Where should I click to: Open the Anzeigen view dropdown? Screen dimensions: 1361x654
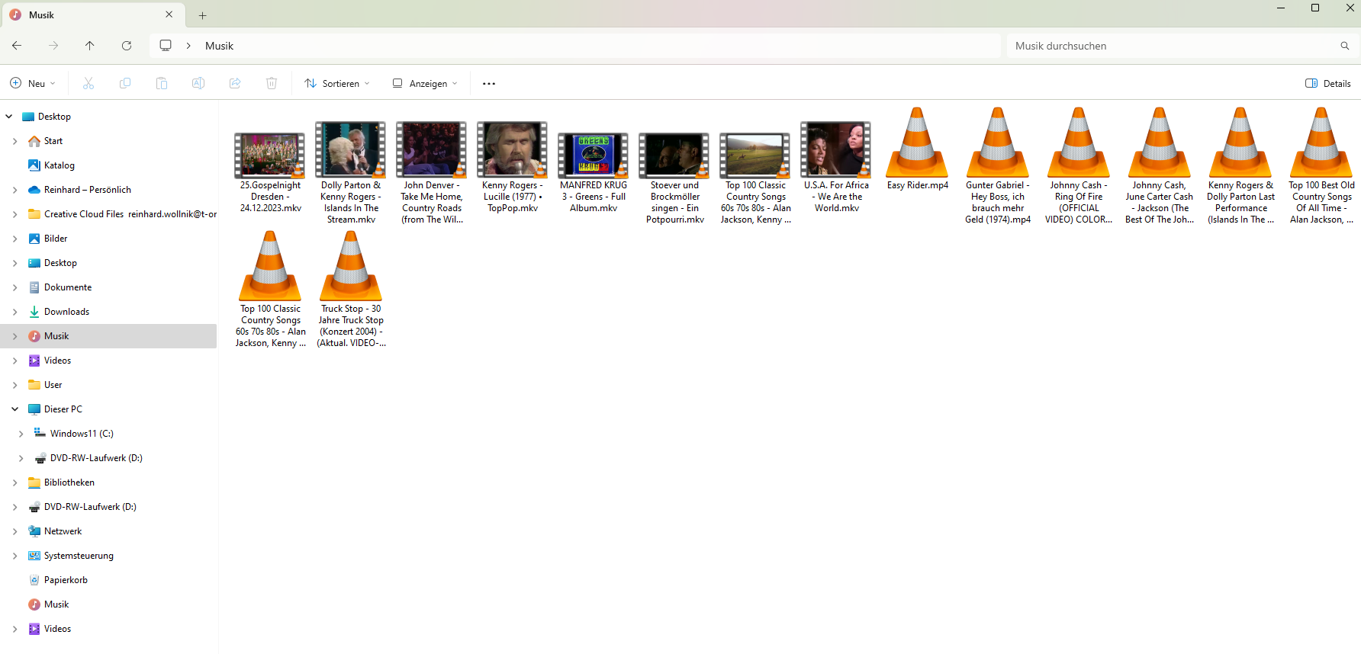pos(425,83)
